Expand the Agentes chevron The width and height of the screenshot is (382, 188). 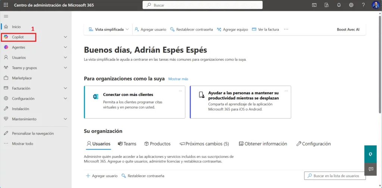pos(65,47)
